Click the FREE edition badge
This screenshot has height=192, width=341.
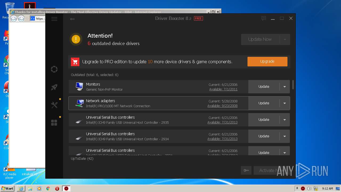(x=198, y=18)
